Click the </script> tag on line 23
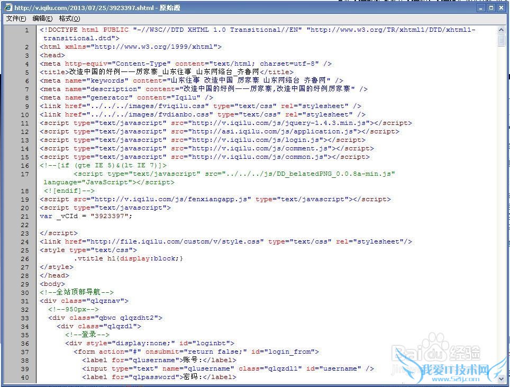This screenshot has width=510, height=387. (x=59, y=233)
